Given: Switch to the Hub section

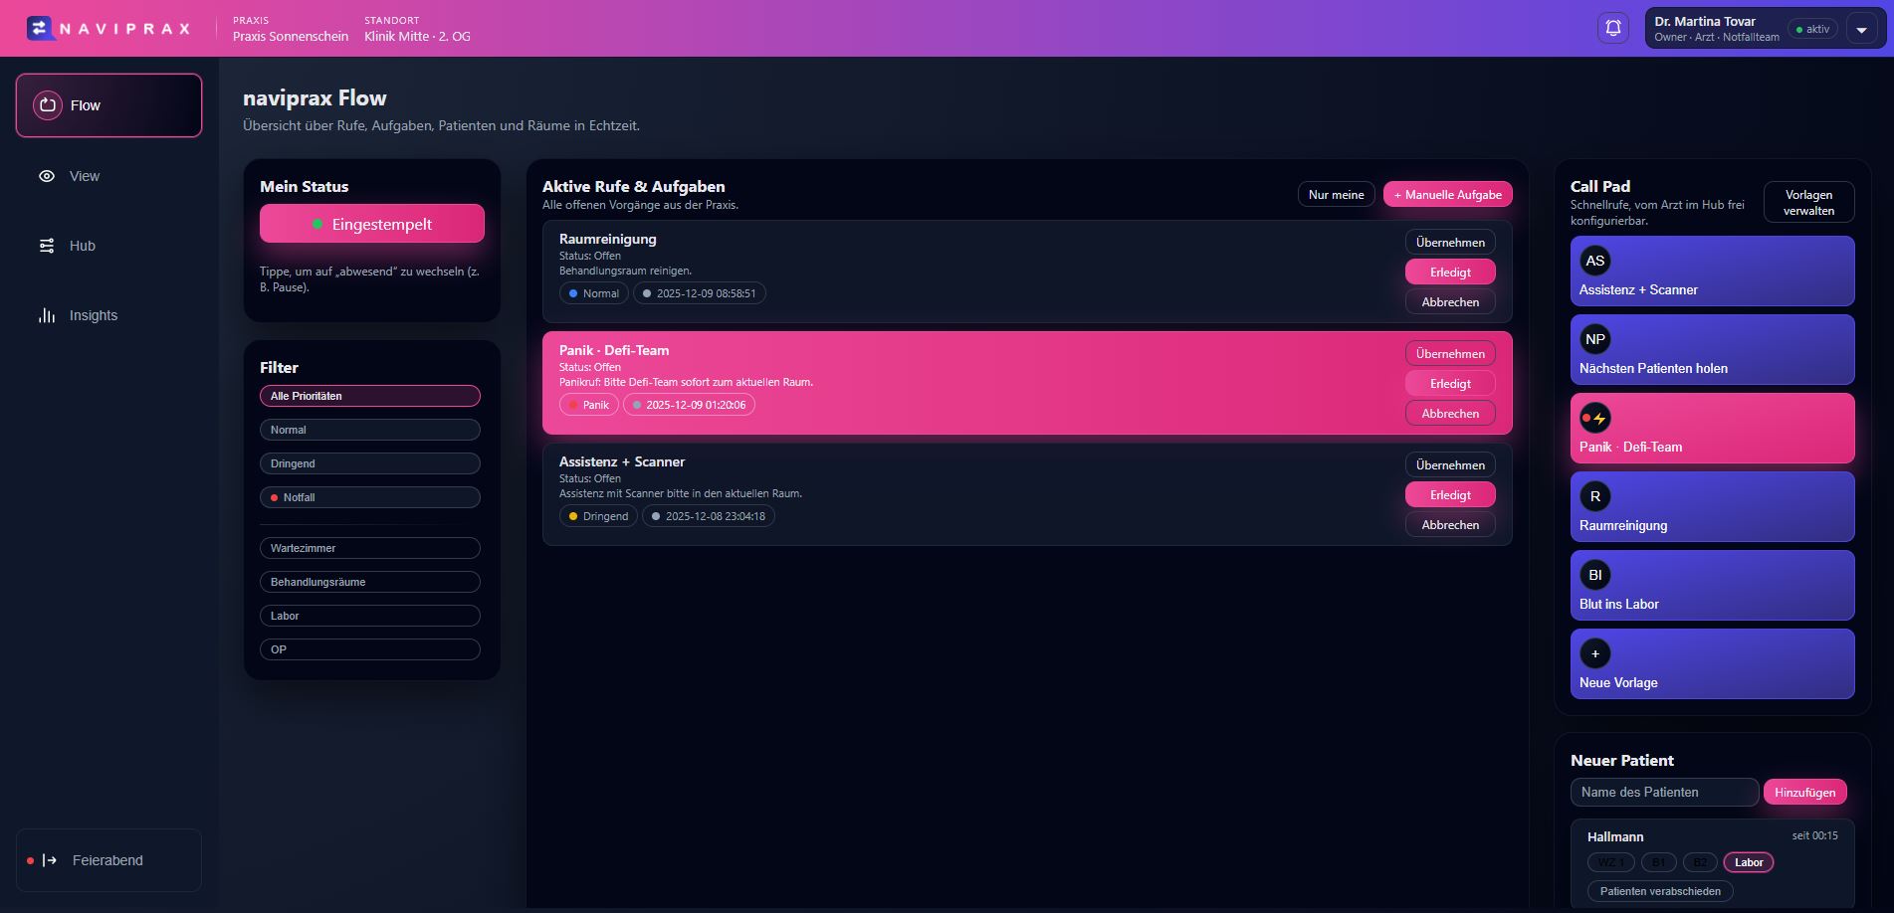Looking at the screenshot, I should (81, 245).
